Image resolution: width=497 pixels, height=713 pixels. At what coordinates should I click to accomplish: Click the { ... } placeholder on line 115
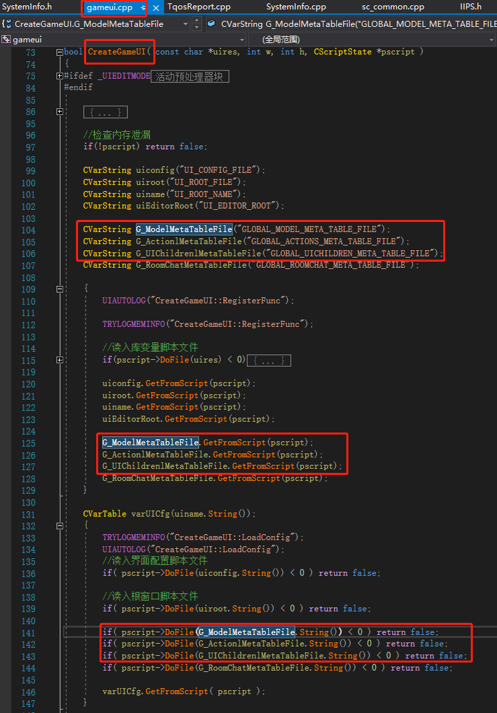269,361
